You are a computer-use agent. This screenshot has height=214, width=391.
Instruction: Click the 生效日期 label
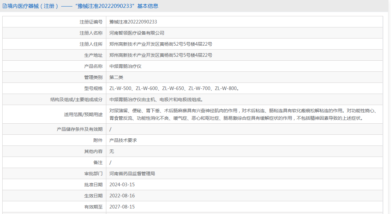(93, 196)
